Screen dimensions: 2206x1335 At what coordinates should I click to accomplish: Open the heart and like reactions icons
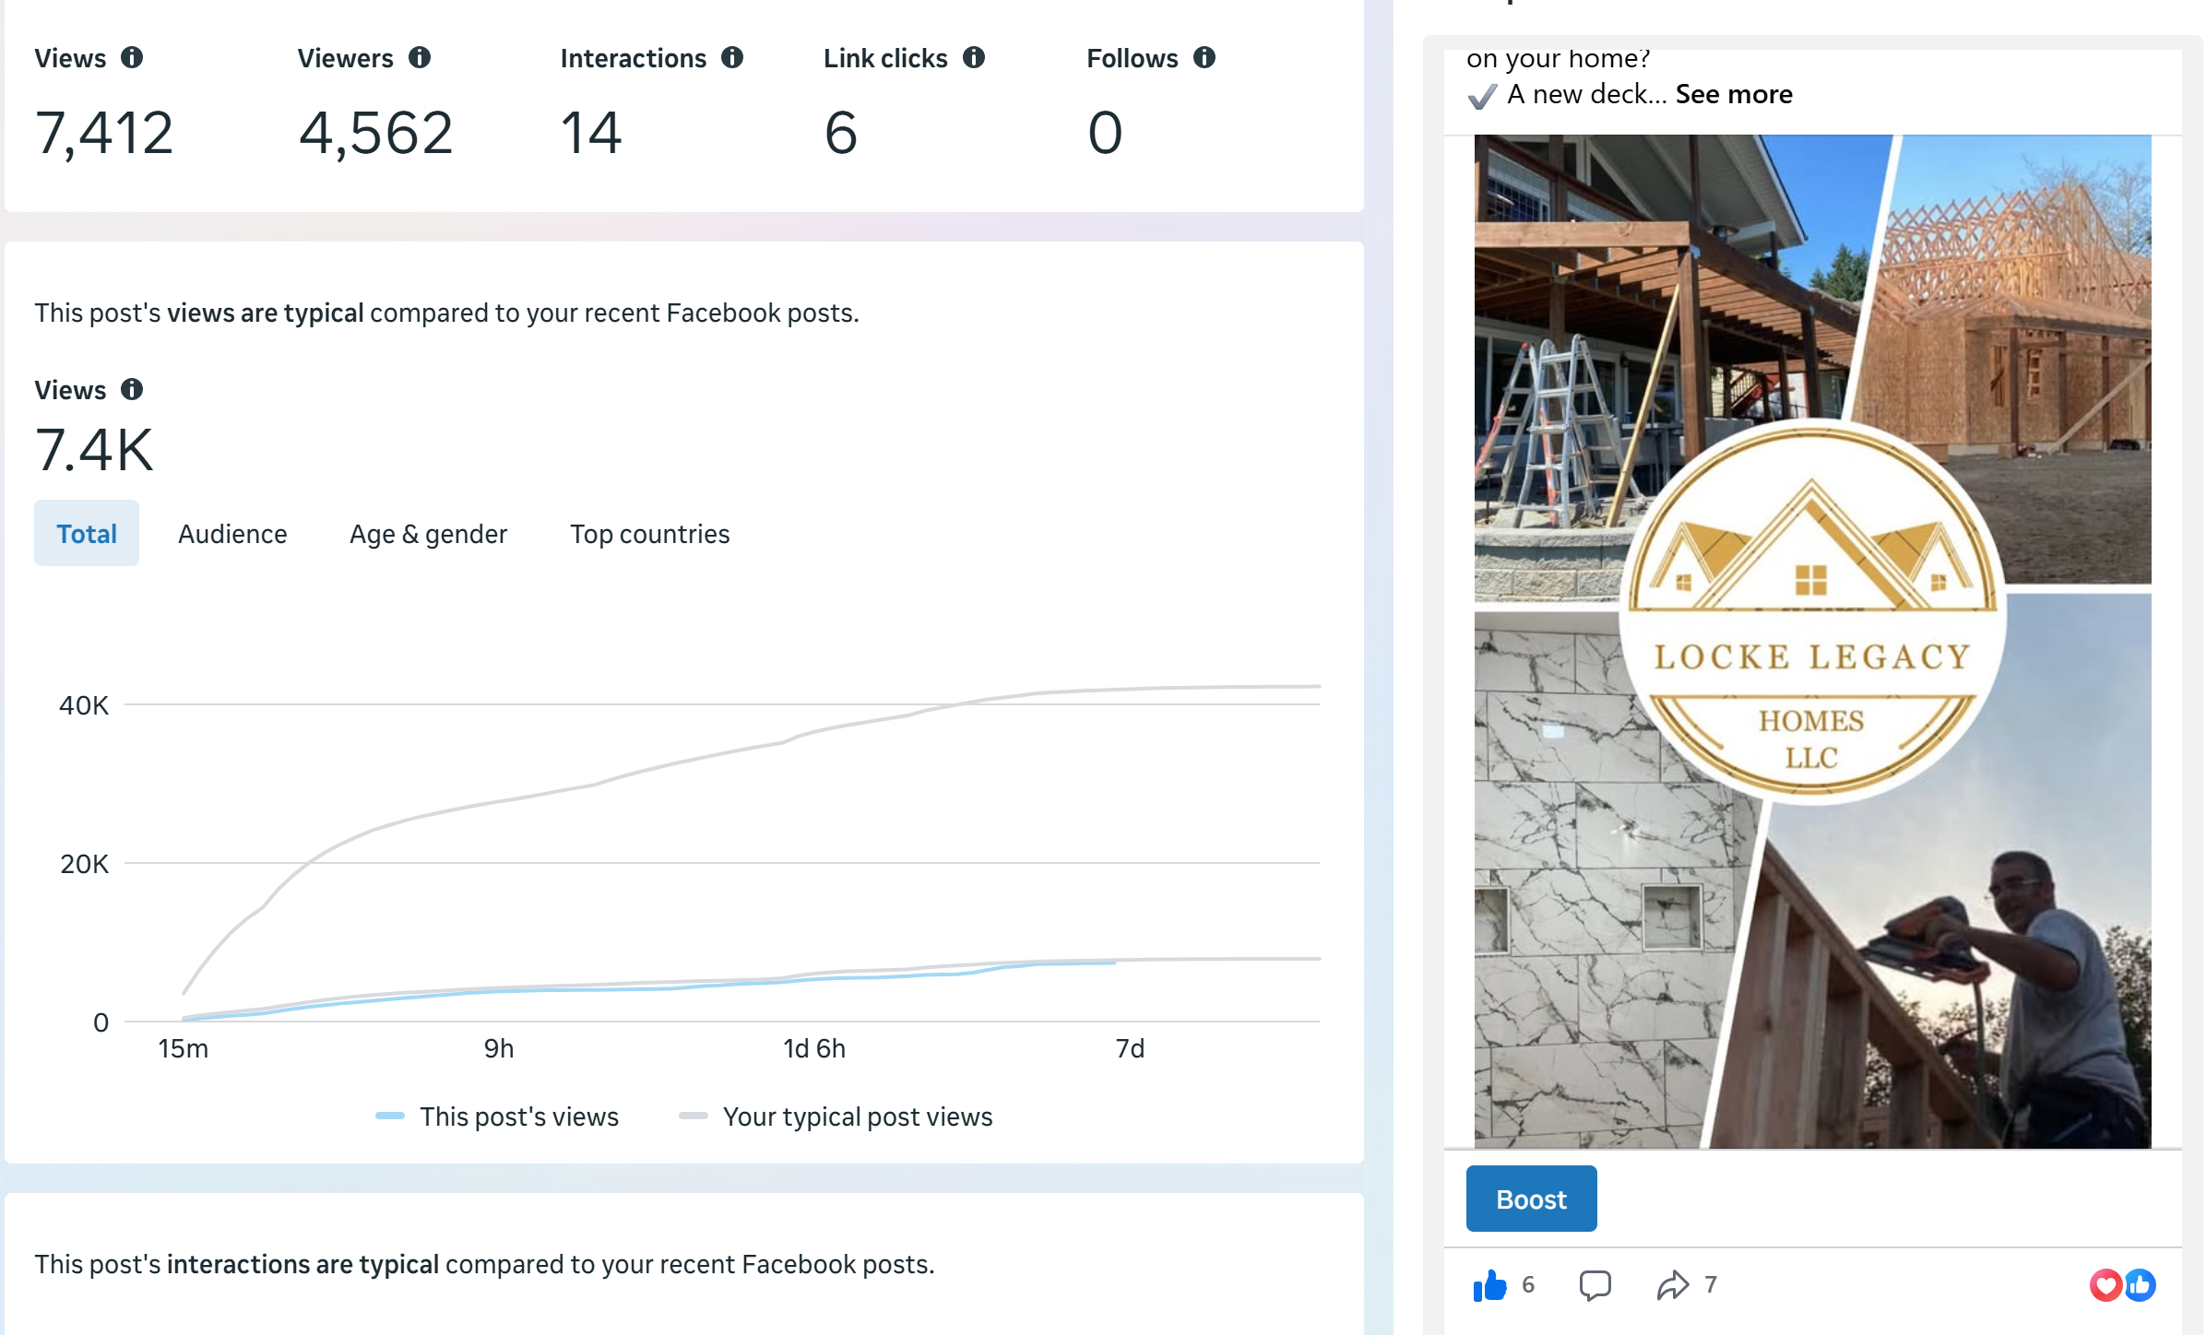click(2122, 1284)
